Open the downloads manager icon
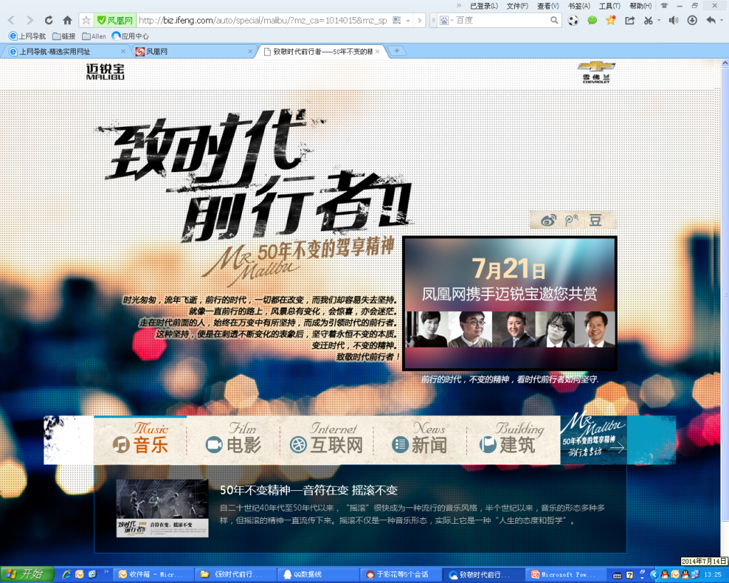729x583 pixels. (x=693, y=21)
